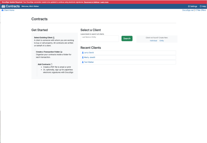Viewport: 207px width, 143px height.
Task: Create a new Entity client
Action: coord(162,40)
